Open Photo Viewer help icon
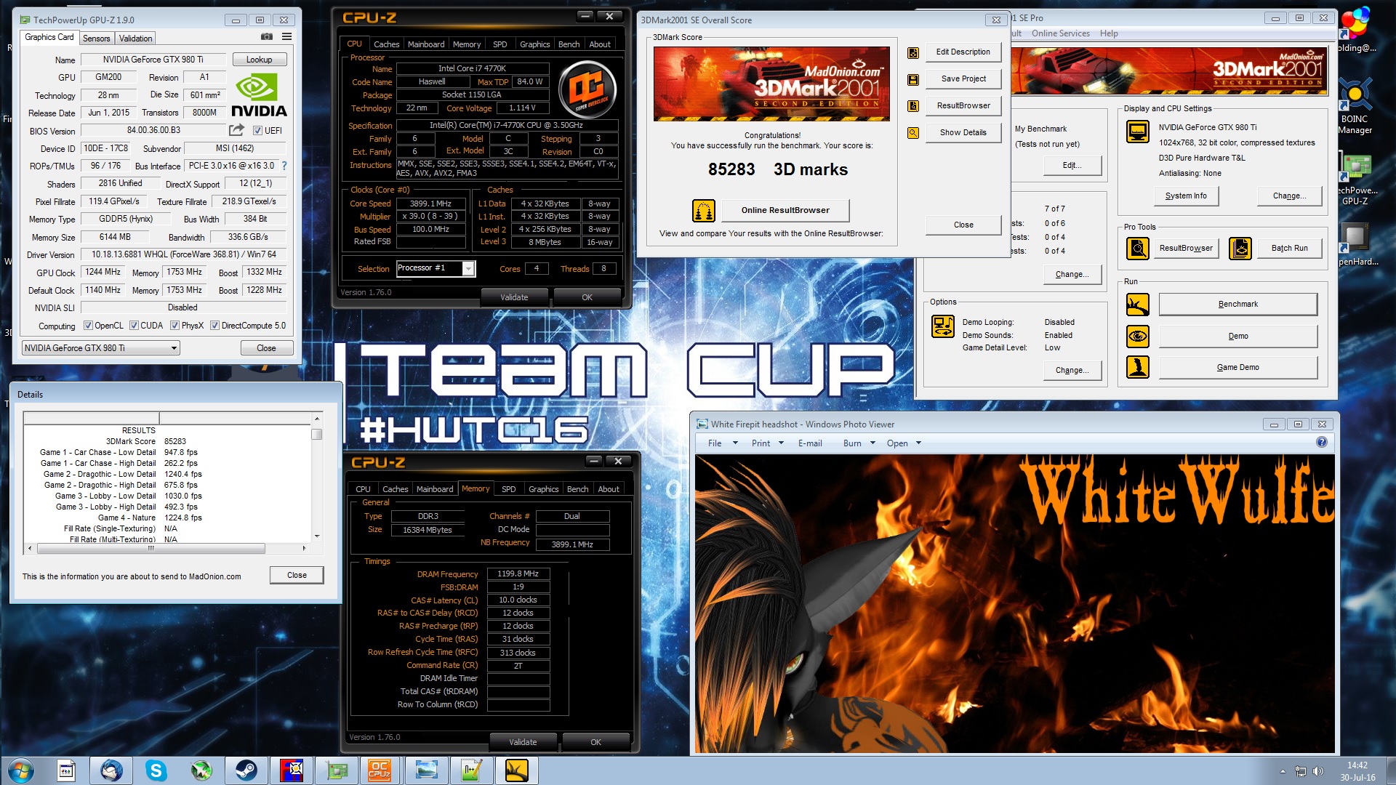 click(1322, 443)
